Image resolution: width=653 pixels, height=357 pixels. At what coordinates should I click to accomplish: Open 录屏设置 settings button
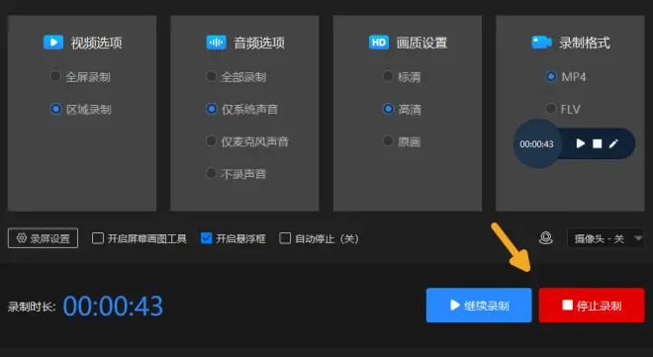(43, 238)
